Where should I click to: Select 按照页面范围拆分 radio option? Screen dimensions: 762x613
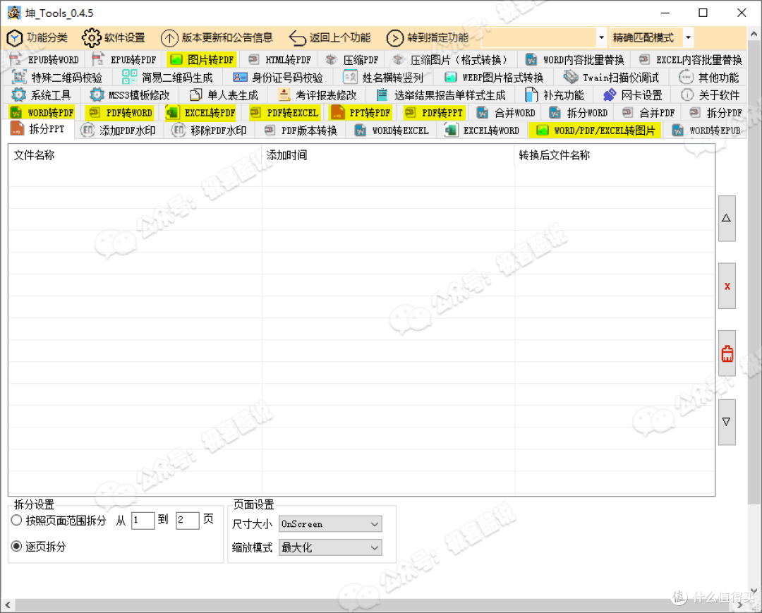[x=59, y=520]
